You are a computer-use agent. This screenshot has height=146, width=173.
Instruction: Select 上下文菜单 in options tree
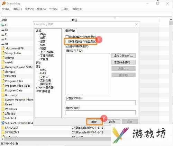click(x=47, y=52)
